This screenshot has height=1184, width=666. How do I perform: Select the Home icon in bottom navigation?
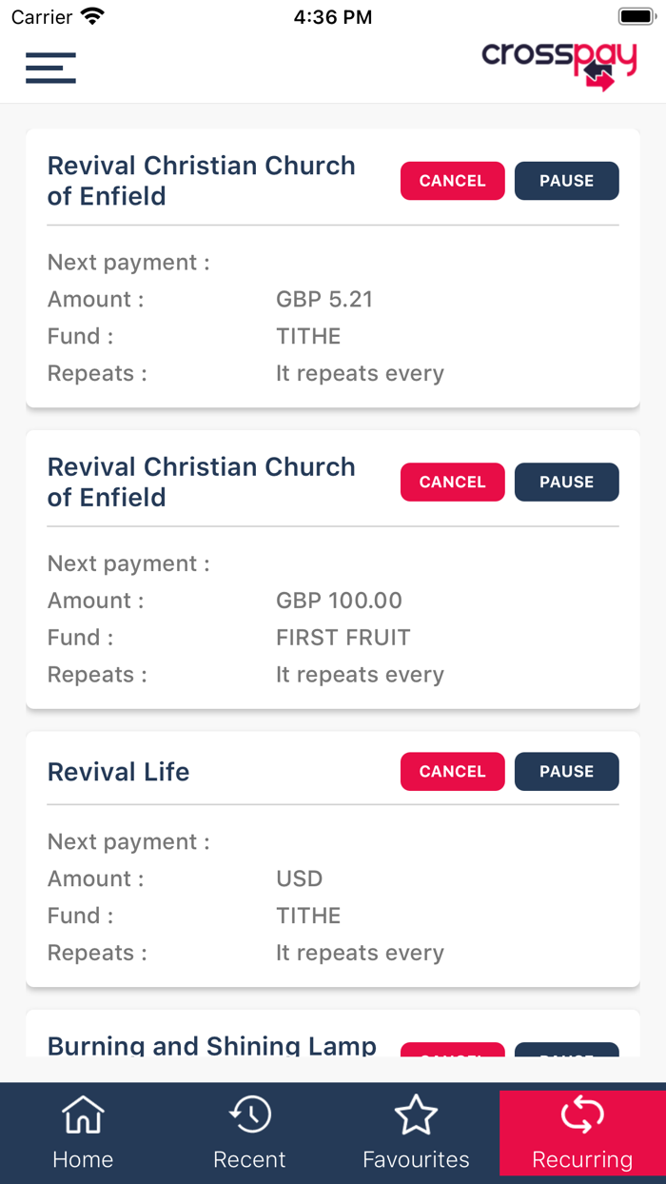click(83, 1114)
